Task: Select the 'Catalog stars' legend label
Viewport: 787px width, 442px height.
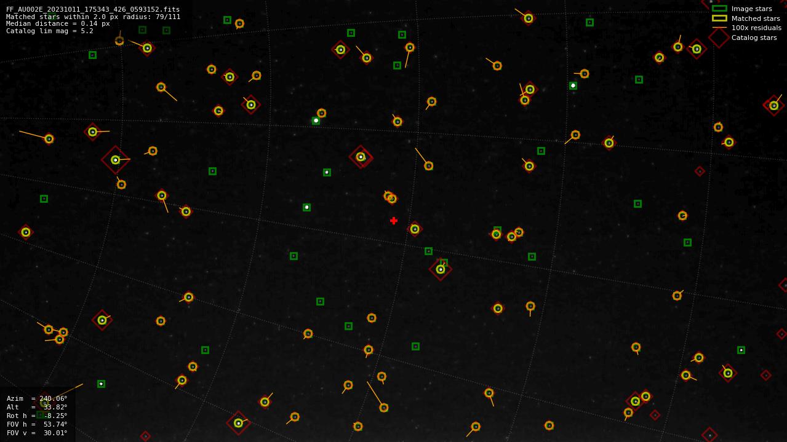Action: [x=754, y=37]
